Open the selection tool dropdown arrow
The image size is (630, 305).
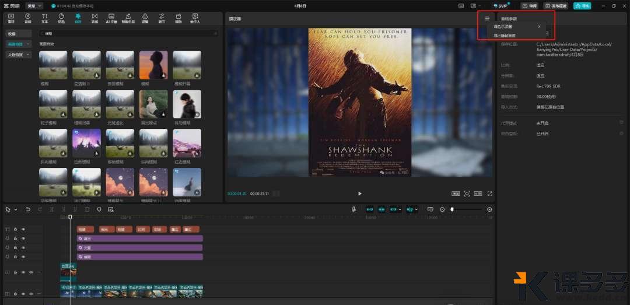pyautogui.click(x=16, y=209)
